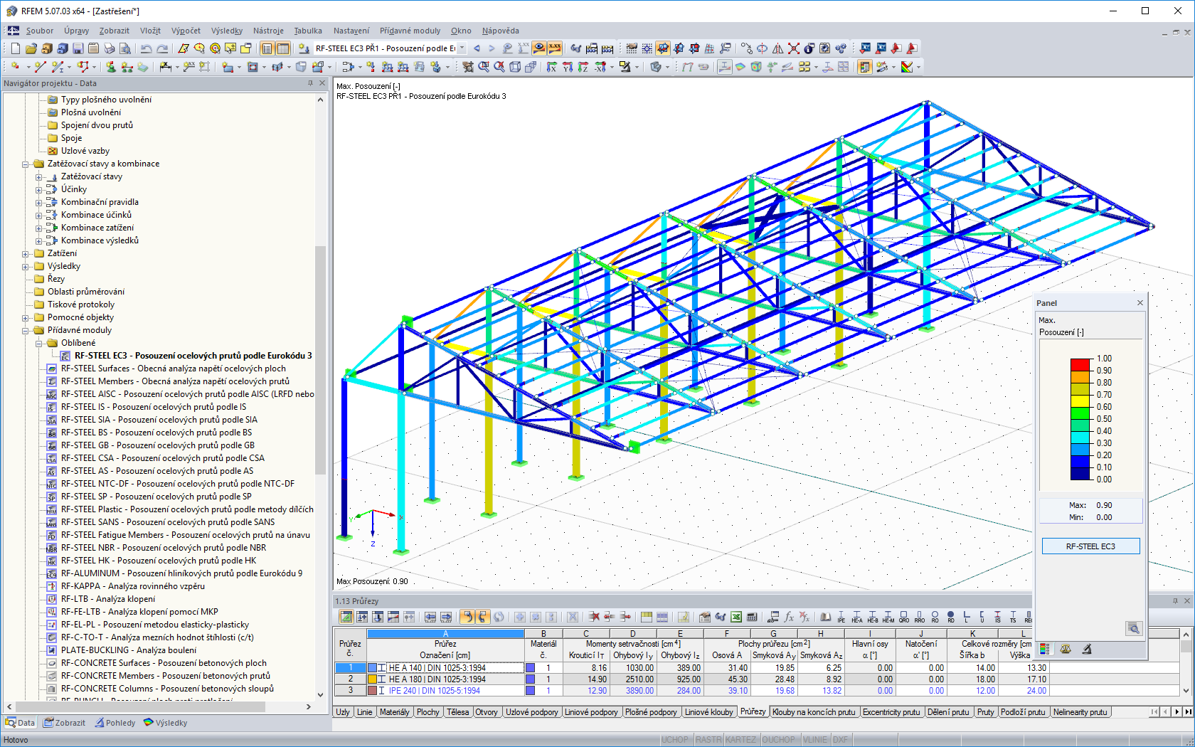
Task: Open the Přídavné moduly menu
Action: tap(410, 31)
